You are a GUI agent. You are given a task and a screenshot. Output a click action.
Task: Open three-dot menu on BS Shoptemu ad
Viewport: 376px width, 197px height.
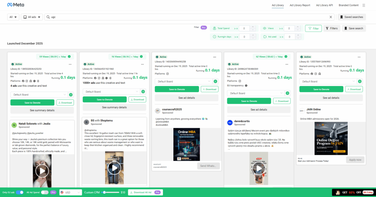[x=142, y=64]
